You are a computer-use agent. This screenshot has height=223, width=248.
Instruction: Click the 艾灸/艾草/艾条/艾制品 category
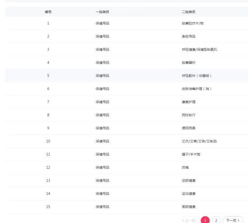point(199,141)
